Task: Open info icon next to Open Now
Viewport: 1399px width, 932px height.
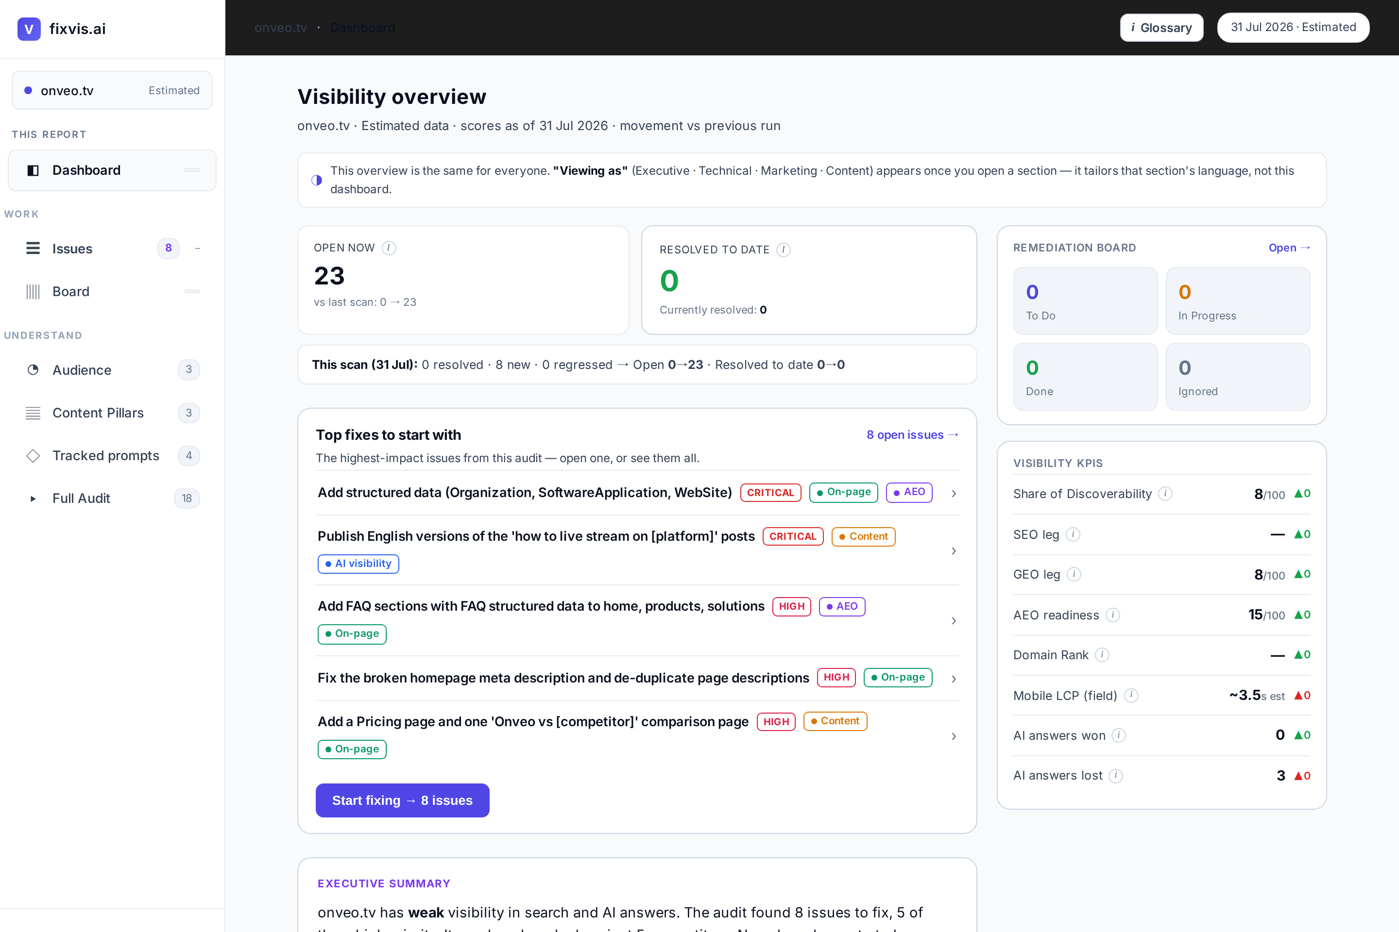Action: tap(389, 248)
